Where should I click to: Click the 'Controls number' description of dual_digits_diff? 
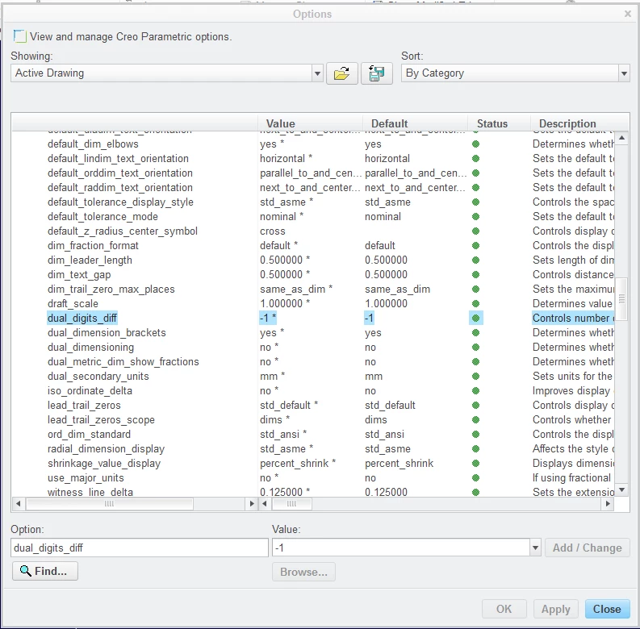[573, 319]
